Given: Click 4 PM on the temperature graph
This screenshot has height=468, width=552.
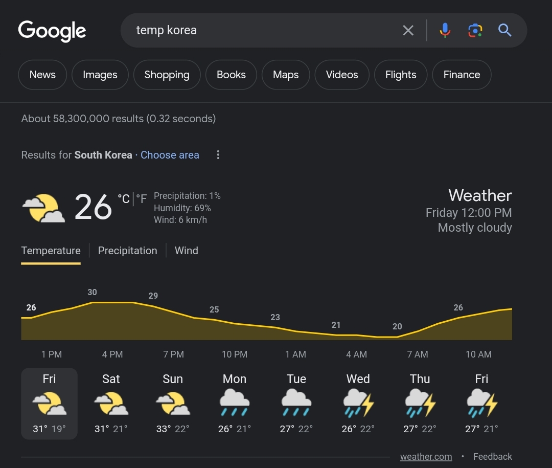Looking at the screenshot, I should (112, 354).
